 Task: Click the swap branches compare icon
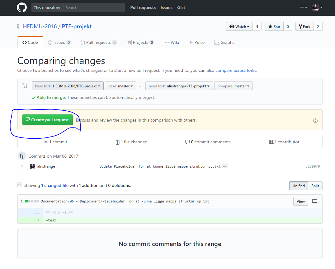[x=25, y=86]
